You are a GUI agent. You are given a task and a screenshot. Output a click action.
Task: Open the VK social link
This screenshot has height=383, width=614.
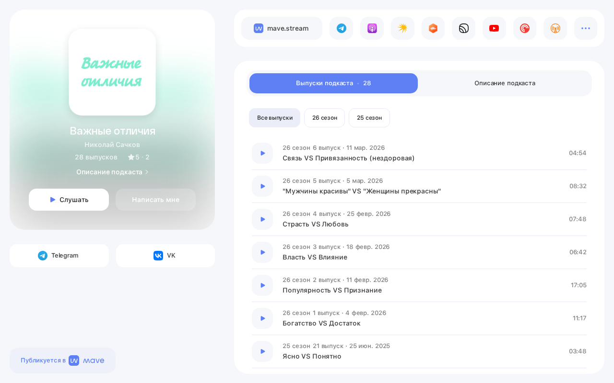pyautogui.click(x=165, y=256)
